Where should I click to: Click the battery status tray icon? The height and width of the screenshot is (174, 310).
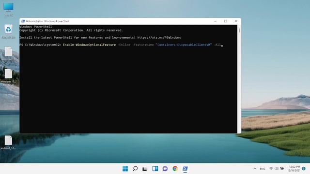(x=282, y=169)
